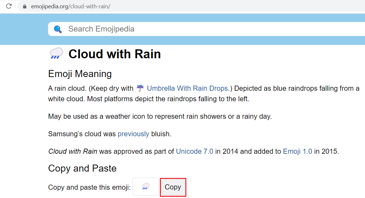Click the emojipedia.org address bar URL
The width and height of the screenshot is (365, 198).
click(70, 6)
